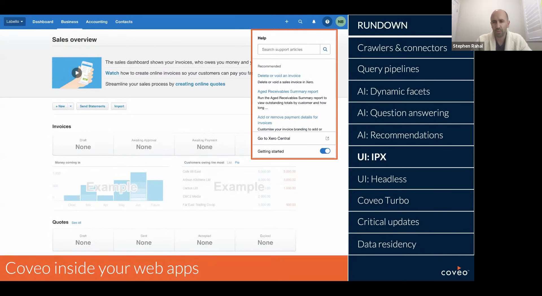Play the sales overview video
This screenshot has height=296, width=542.
click(x=77, y=73)
